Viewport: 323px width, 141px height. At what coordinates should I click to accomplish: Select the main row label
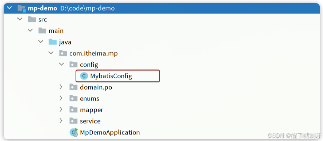[x=56, y=31]
